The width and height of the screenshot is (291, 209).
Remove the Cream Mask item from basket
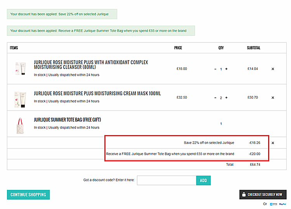tap(273, 98)
